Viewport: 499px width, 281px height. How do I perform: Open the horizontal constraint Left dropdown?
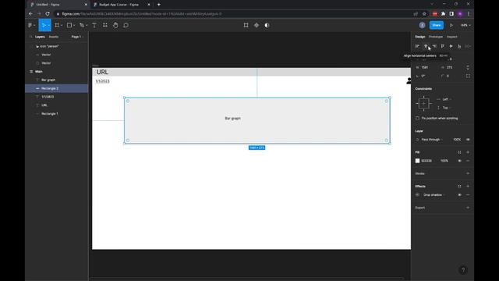[446, 99]
